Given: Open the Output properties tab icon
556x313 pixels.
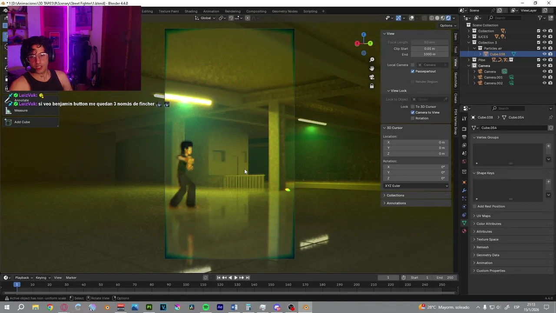Looking at the screenshot, I should coord(464,137).
